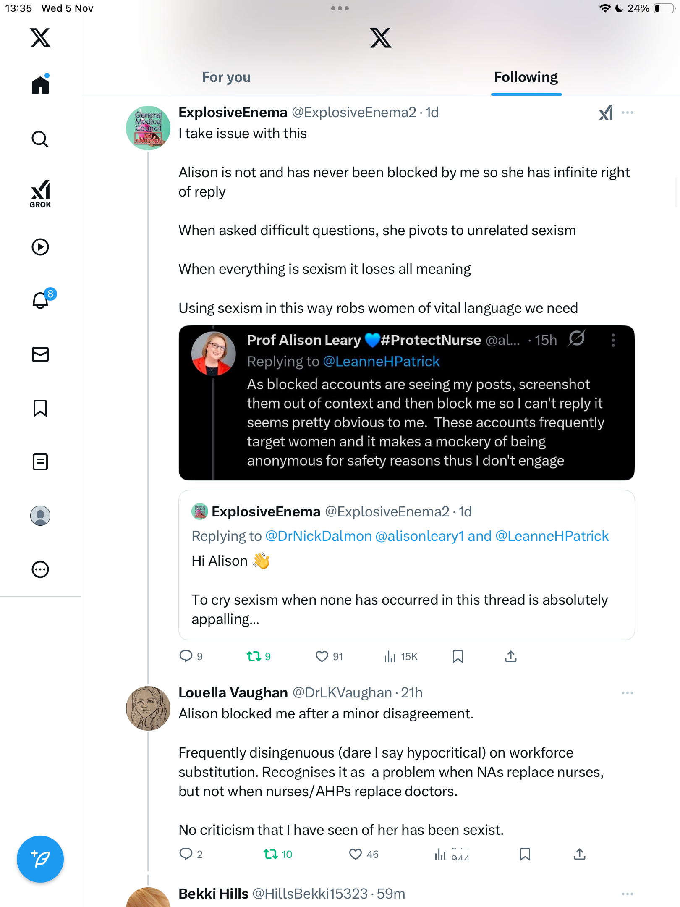Image resolution: width=680 pixels, height=907 pixels.
Task: Switch to the For you tab
Action: coord(226,77)
